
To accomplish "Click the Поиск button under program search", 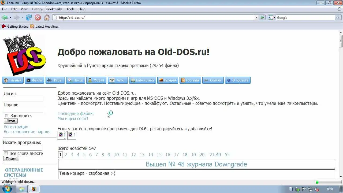I will tap(11, 159).
